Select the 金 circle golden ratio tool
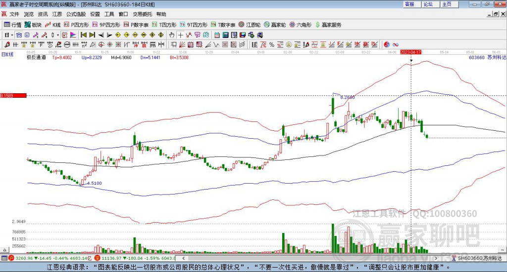This screenshot has height=272, width=507. 289,45
